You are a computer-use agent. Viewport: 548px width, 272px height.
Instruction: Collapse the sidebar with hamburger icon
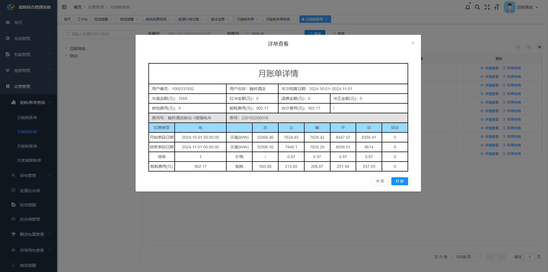pyautogui.click(x=64, y=7)
